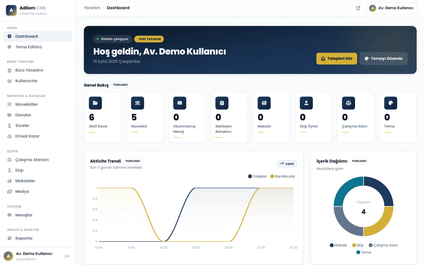Click the Ekip Üyesi person icon

(x=306, y=103)
